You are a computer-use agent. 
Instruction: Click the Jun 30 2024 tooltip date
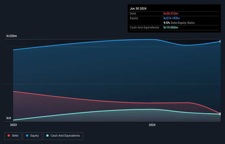138,8
